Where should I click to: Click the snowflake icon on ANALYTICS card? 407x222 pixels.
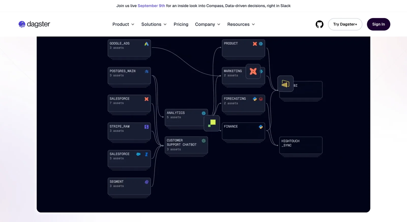click(203, 113)
